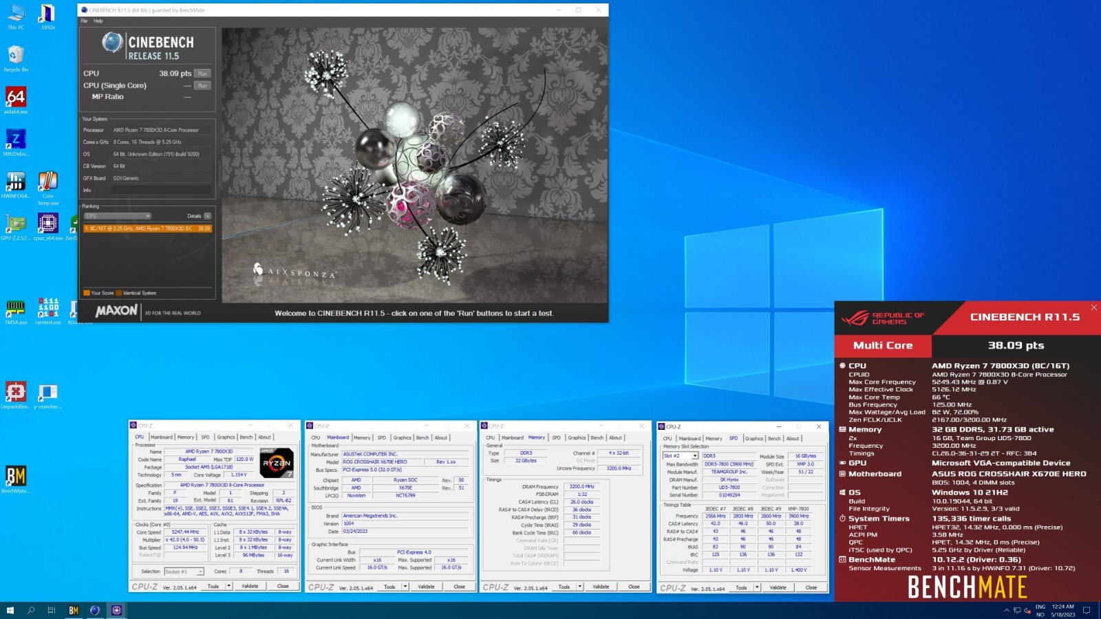Viewport: 1101px width, 619px height.
Task: Click the MAXON logo in Cinebench
Action: tap(116, 311)
